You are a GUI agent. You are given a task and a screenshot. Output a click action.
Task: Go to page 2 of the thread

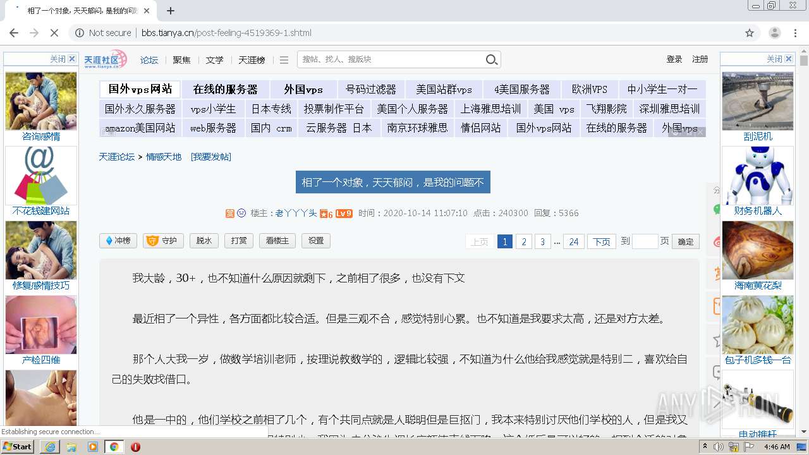coord(523,241)
